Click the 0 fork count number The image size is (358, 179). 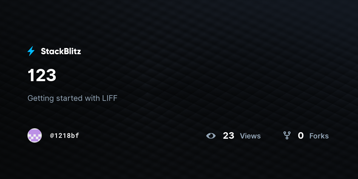(x=301, y=136)
